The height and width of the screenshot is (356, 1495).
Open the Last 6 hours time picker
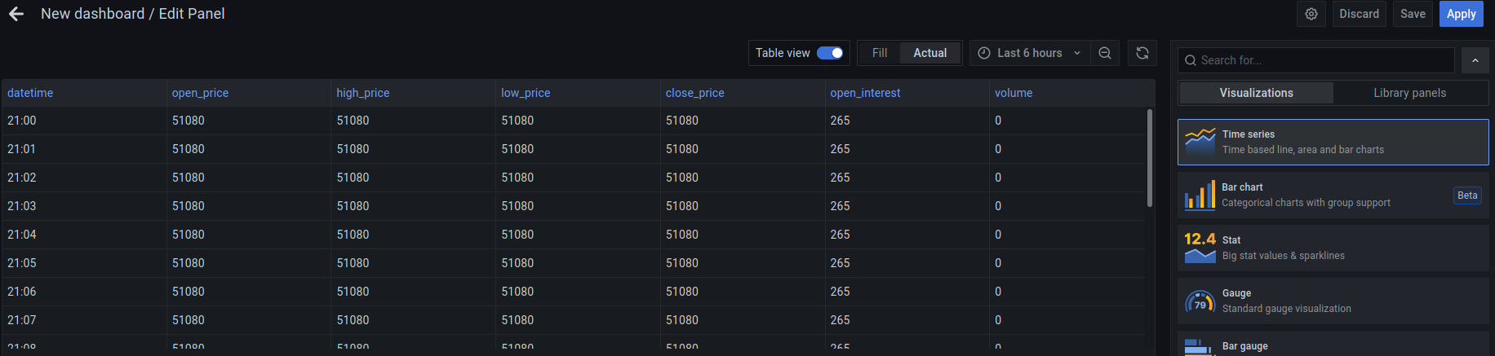(1030, 53)
